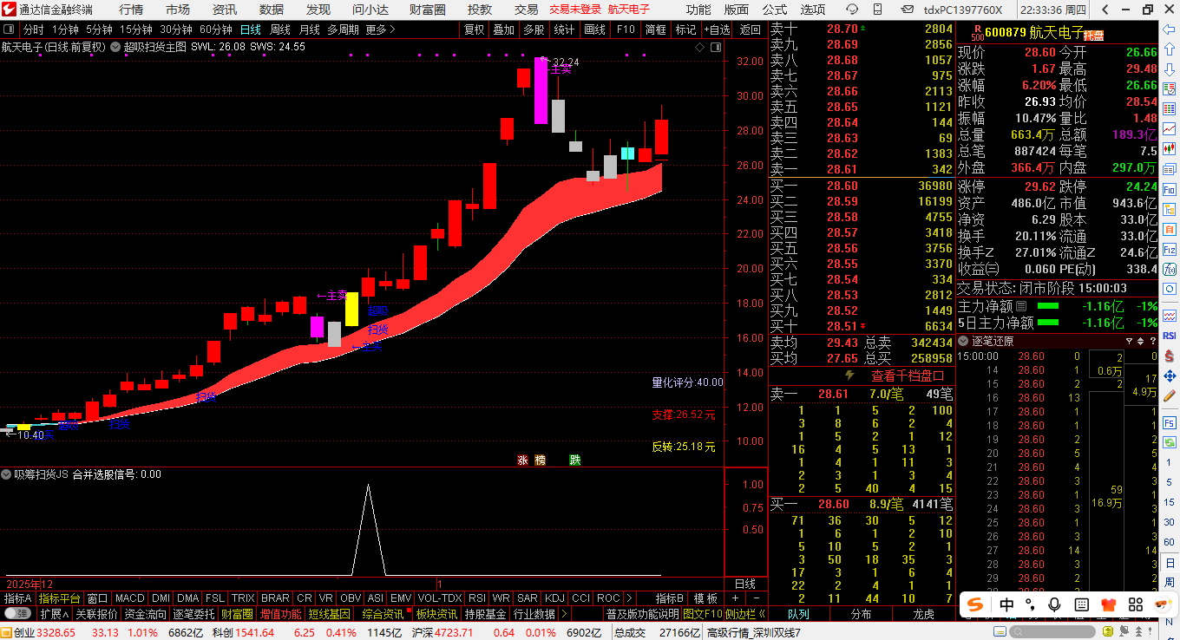Toggle the 画线 drawing mode
The height and width of the screenshot is (640, 1180).
coord(595,29)
